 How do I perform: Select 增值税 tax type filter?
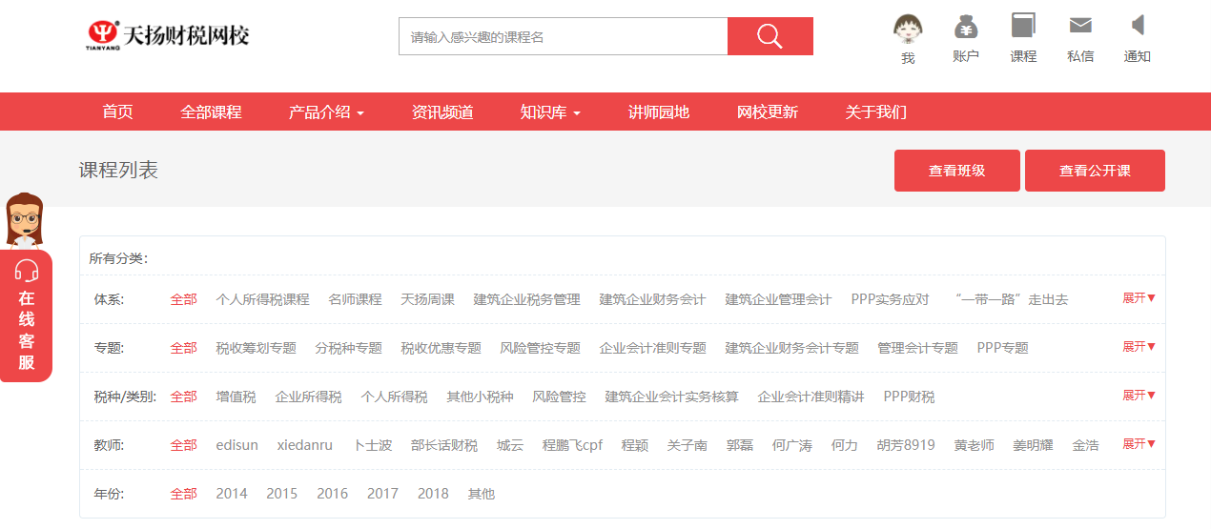pyautogui.click(x=236, y=397)
